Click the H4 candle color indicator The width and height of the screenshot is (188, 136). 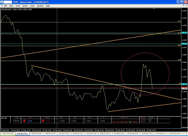[x=132, y=122]
